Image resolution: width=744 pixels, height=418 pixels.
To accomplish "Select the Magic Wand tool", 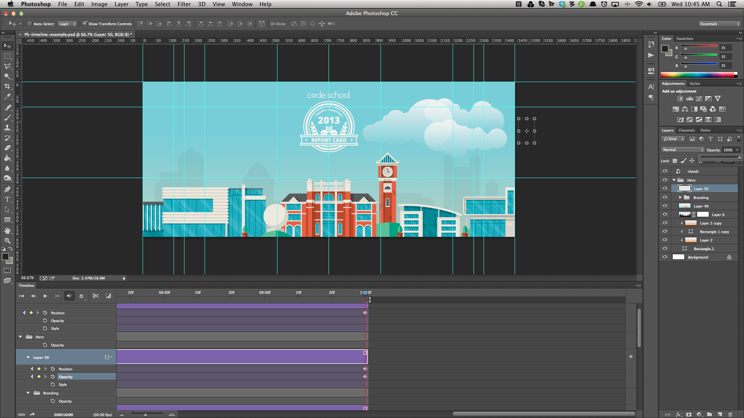I will pyautogui.click(x=7, y=76).
